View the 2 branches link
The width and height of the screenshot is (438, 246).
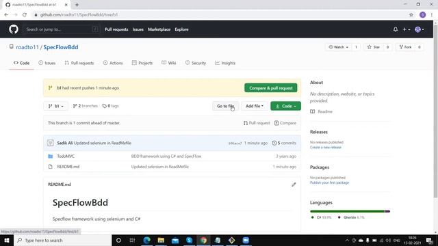pyautogui.click(x=85, y=106)
